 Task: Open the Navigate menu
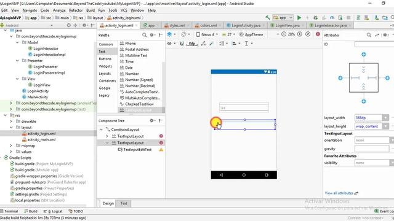pyautogui.click(x=30, y=10)
